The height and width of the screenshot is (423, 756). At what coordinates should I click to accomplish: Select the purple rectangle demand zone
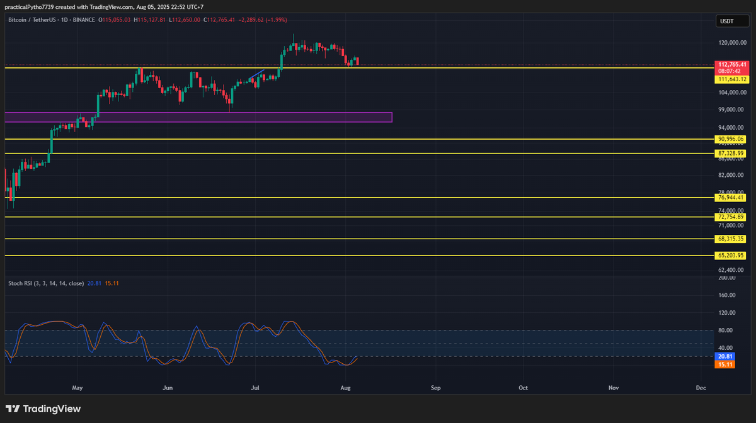click(198, 117)
